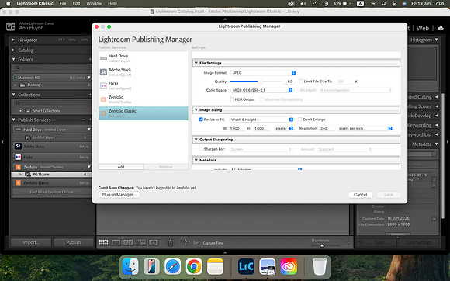Screen dimensions: 450x281
Task: Select Hard Drive service in Publishing Manager list
Action: tap(144, 58)
